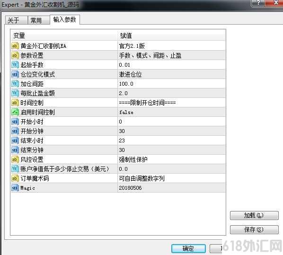The image size is (283, 255).
Task: Open the 仓位变化模式 value 激进仓位
Action: click(171, 74)
